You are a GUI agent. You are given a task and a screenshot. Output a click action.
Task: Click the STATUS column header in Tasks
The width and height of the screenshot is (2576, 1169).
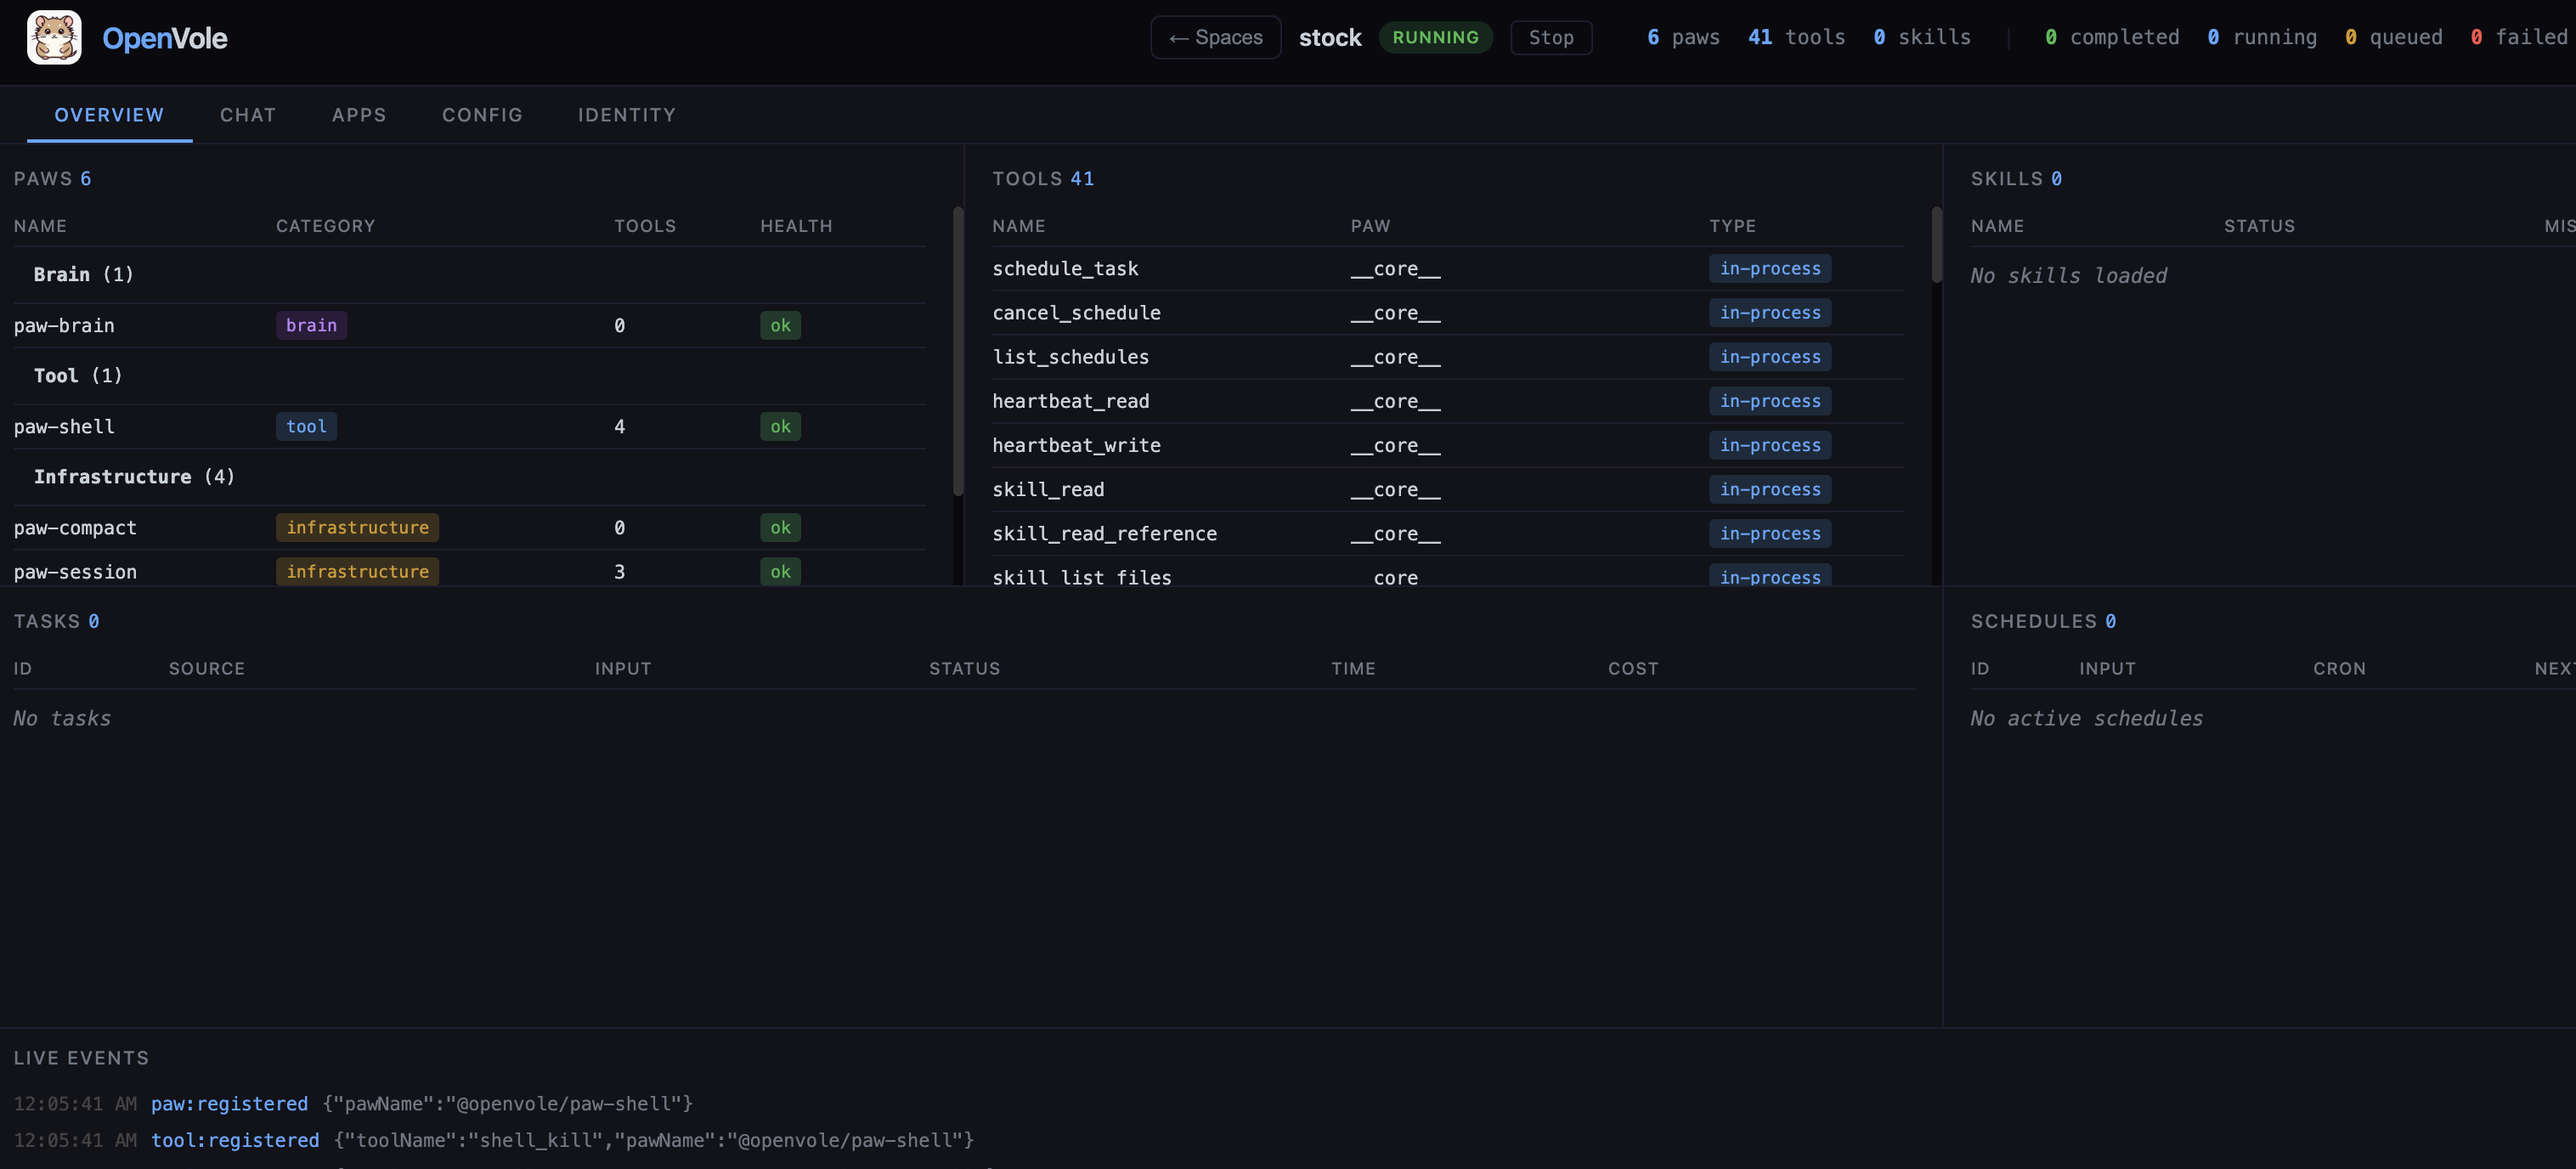pos(964,668)
